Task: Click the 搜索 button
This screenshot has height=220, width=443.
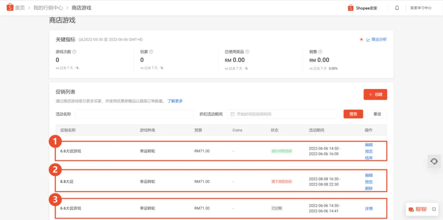Action: click(x=353, y=114)
